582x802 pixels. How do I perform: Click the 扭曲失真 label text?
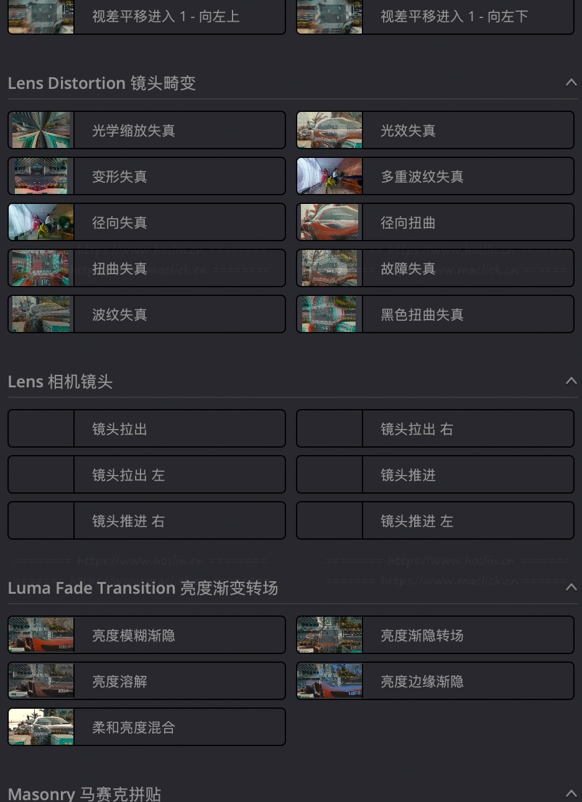click(x=119, y=269)
